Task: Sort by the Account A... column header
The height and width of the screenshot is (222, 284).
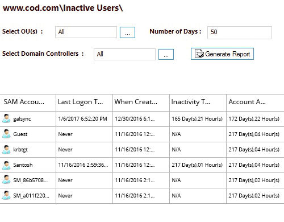Action: [255, 102]
